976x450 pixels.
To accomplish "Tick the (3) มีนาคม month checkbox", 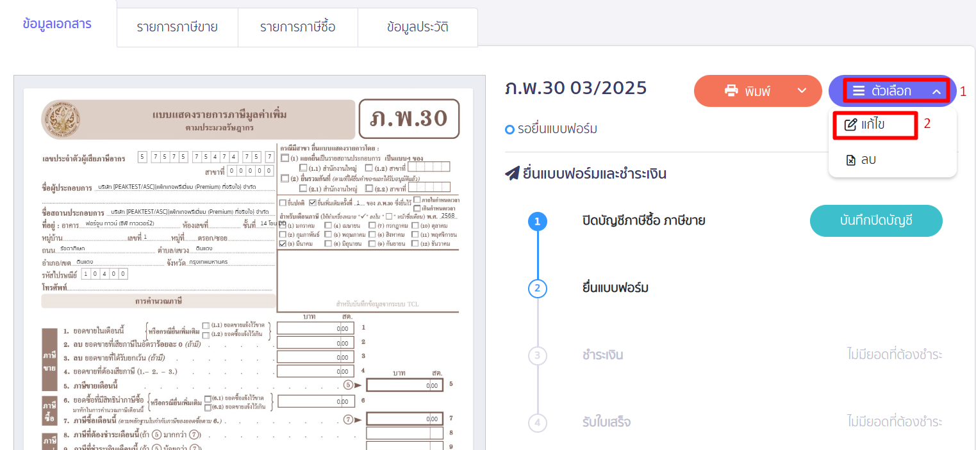I will click(283, 243).
